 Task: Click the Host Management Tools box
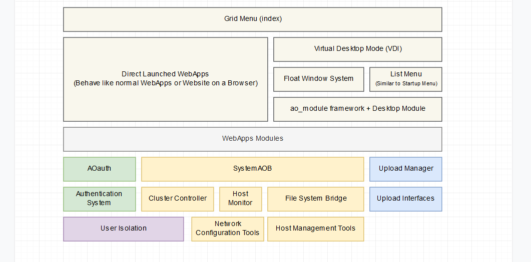click(315, 229)
